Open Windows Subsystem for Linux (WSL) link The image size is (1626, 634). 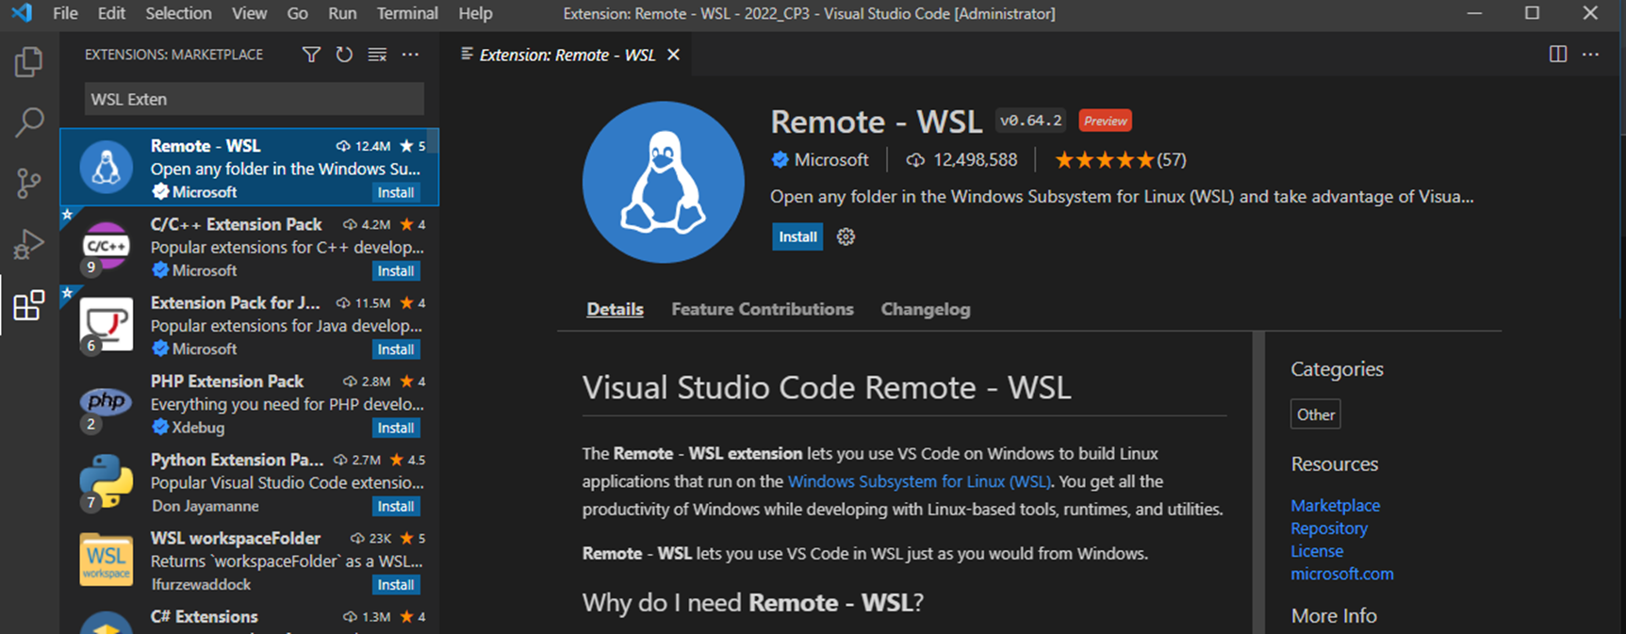919,481
